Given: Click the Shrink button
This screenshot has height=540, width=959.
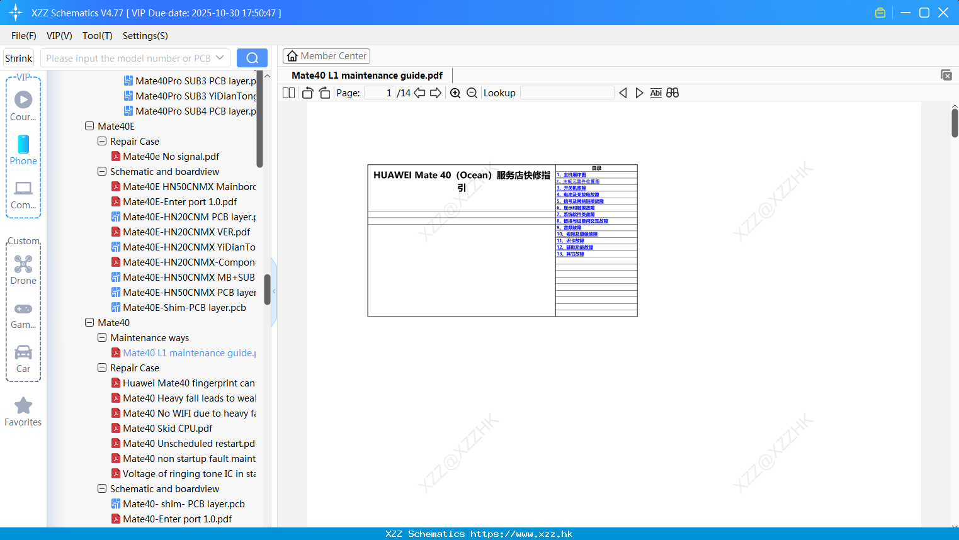Looking at the screenshot, I should [x=19, y=58].
